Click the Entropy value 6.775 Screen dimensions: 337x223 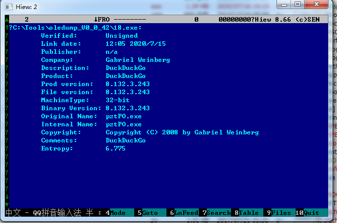(116, 148)
